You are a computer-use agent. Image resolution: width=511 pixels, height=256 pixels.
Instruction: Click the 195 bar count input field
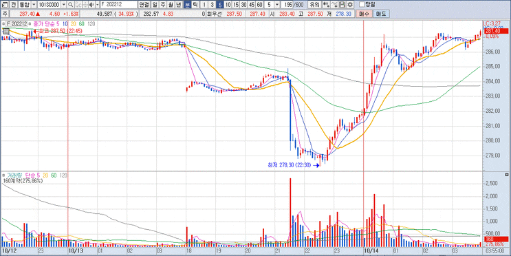point(287,5)
